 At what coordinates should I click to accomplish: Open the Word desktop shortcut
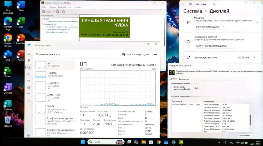[21, 6]
